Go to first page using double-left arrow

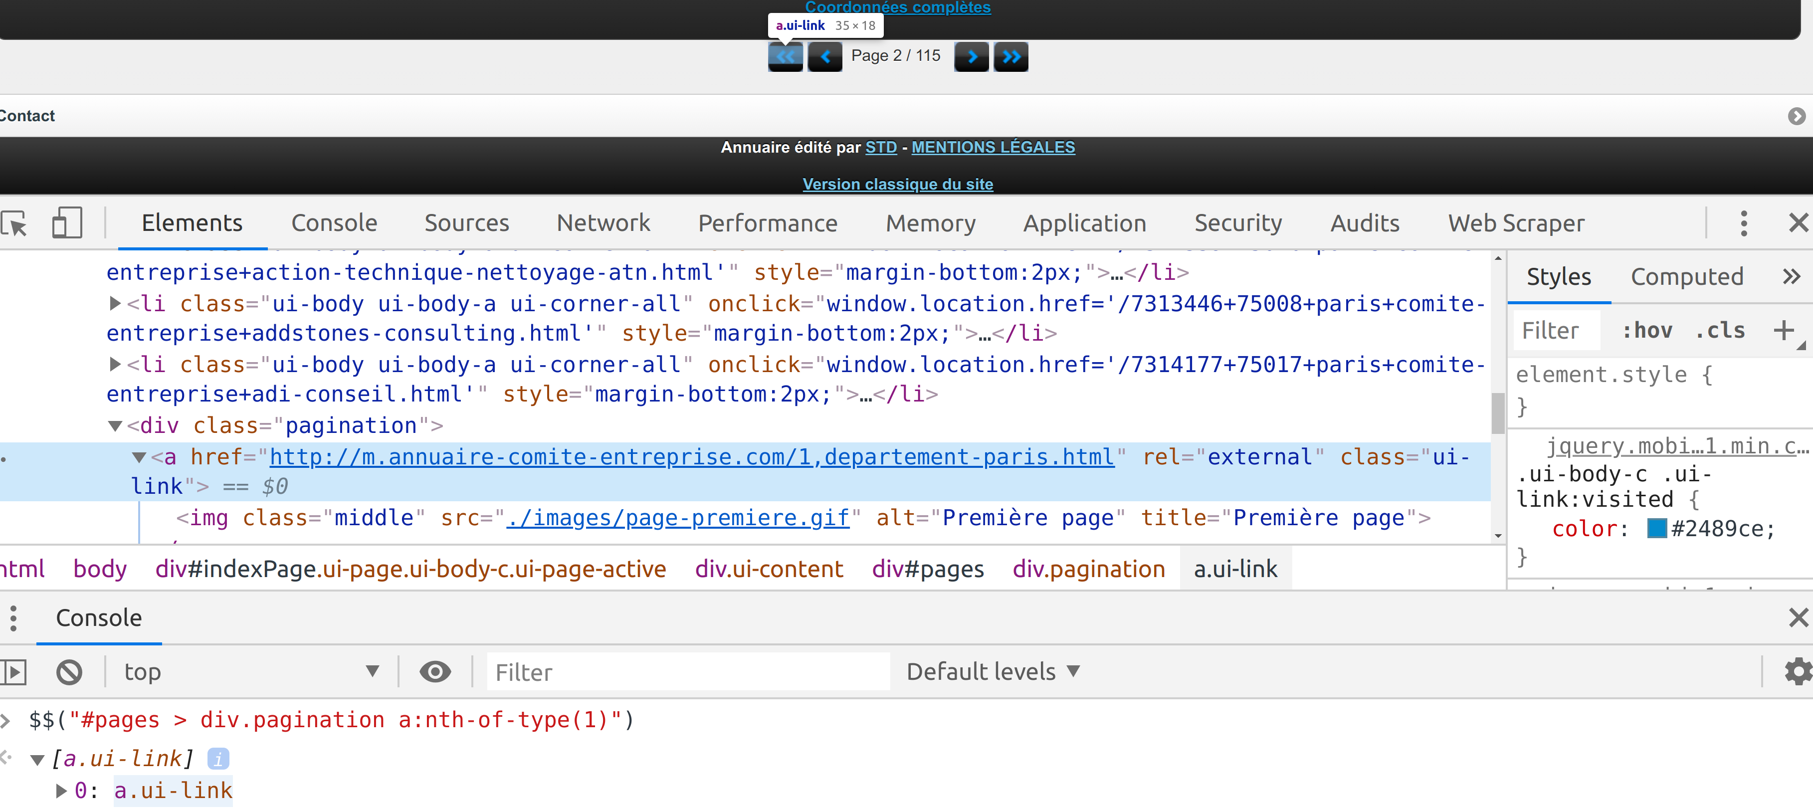(x=786, y=56)
